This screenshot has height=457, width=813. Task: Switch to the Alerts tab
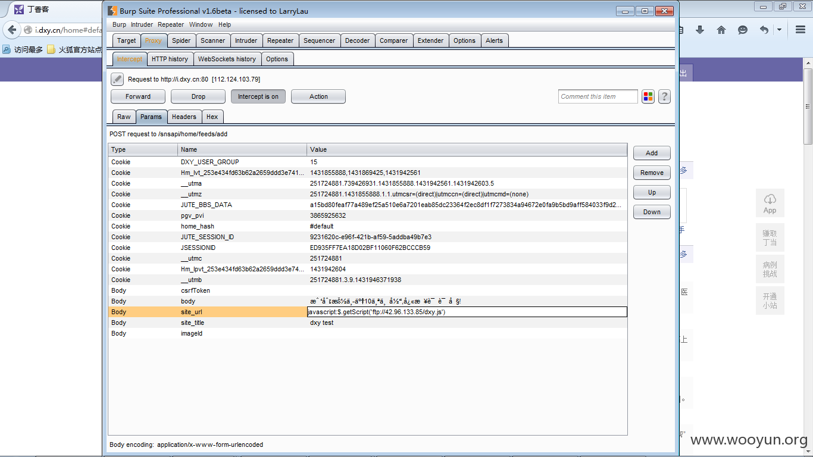point(494,40)
